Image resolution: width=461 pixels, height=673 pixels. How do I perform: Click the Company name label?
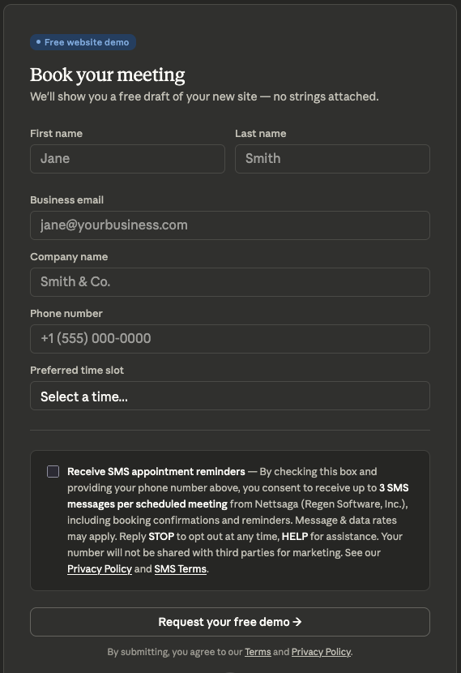point(69,257)
